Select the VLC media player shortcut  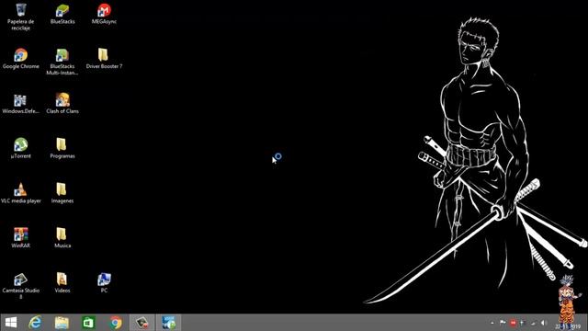click(20, 194)
